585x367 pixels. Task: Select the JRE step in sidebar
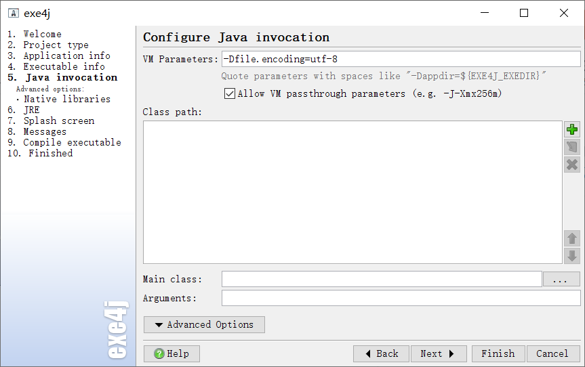(x=31, y=110)
